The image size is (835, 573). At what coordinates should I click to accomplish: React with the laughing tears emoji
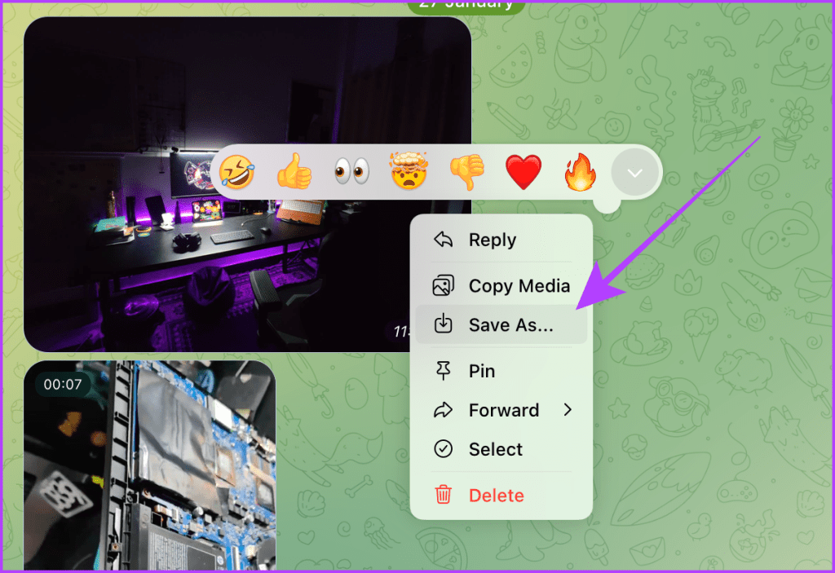(237, 172)
